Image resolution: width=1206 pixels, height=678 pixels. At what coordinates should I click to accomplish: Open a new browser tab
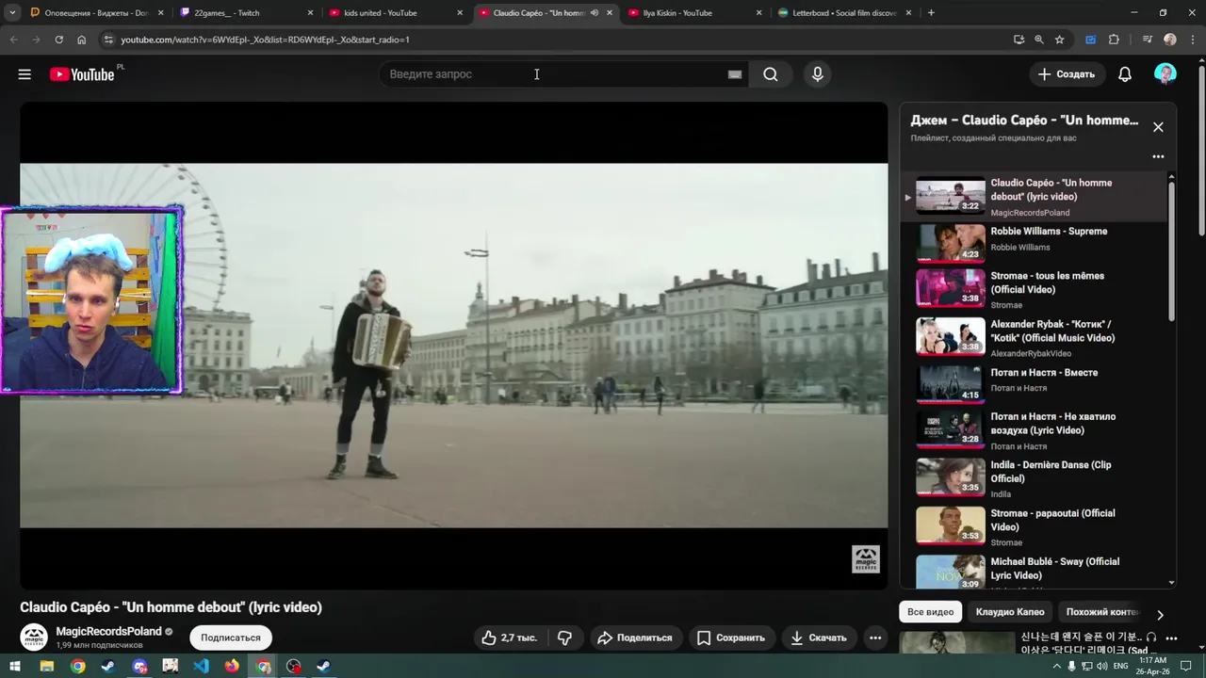[x=931, y=13]
